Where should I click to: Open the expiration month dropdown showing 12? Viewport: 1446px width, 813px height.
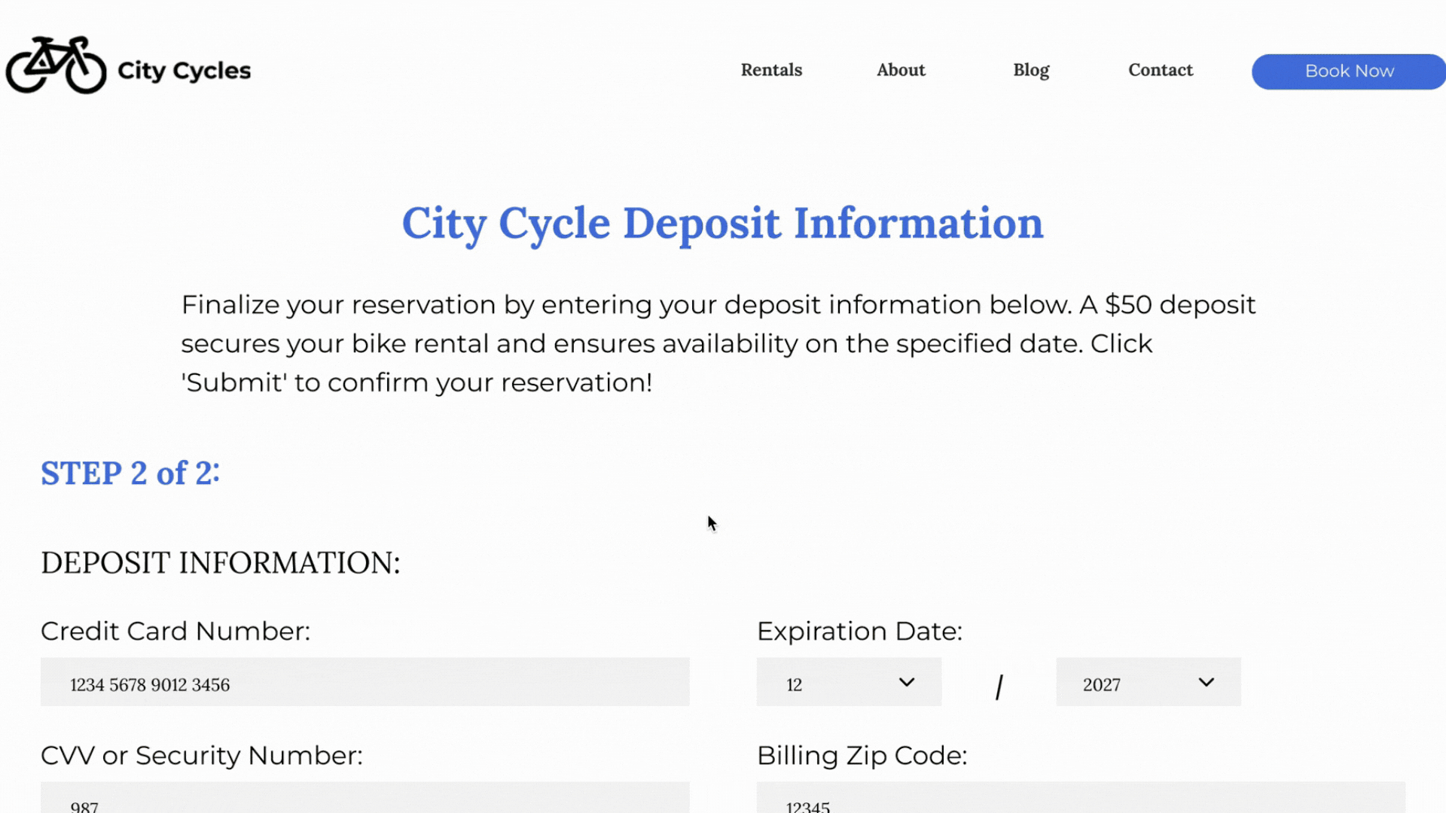click(828, 682)
